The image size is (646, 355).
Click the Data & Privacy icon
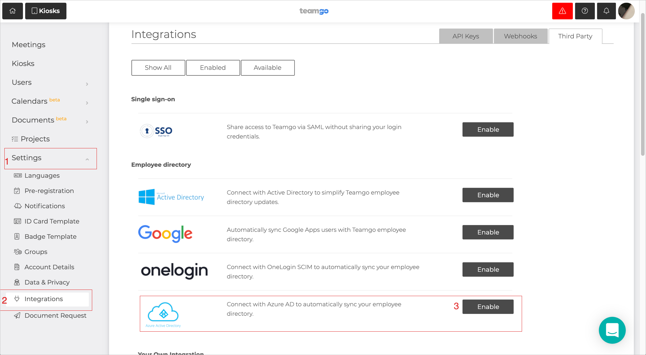point(17,282)
